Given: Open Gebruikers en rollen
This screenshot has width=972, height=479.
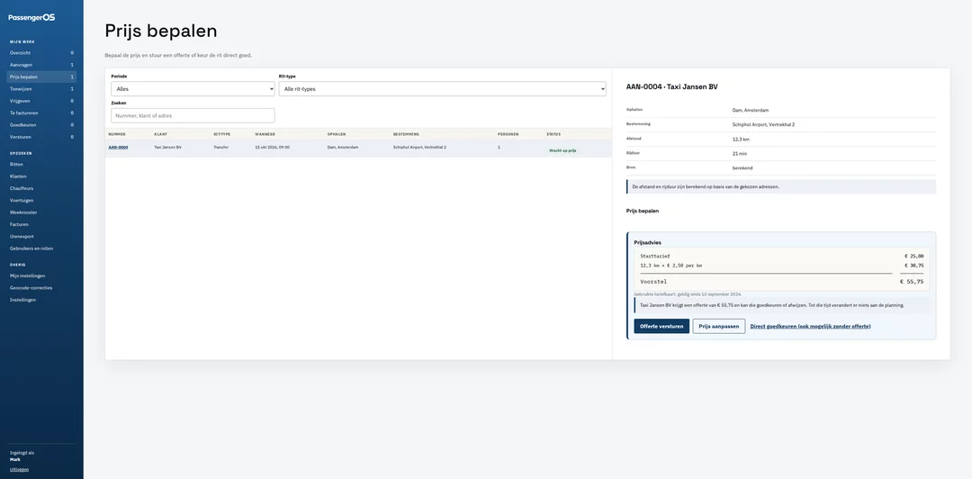Looking at the screenshot, I should pos(41,249).
